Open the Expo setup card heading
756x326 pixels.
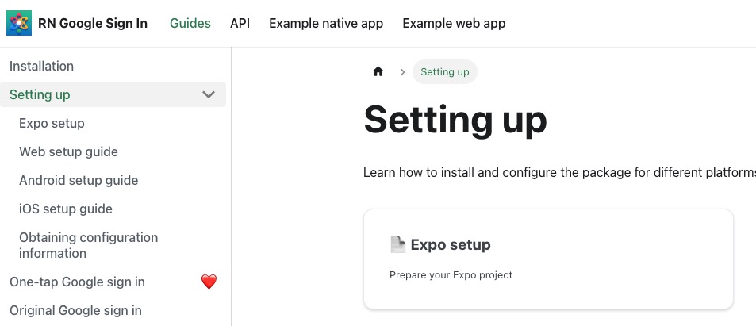[x=451, y=244]
